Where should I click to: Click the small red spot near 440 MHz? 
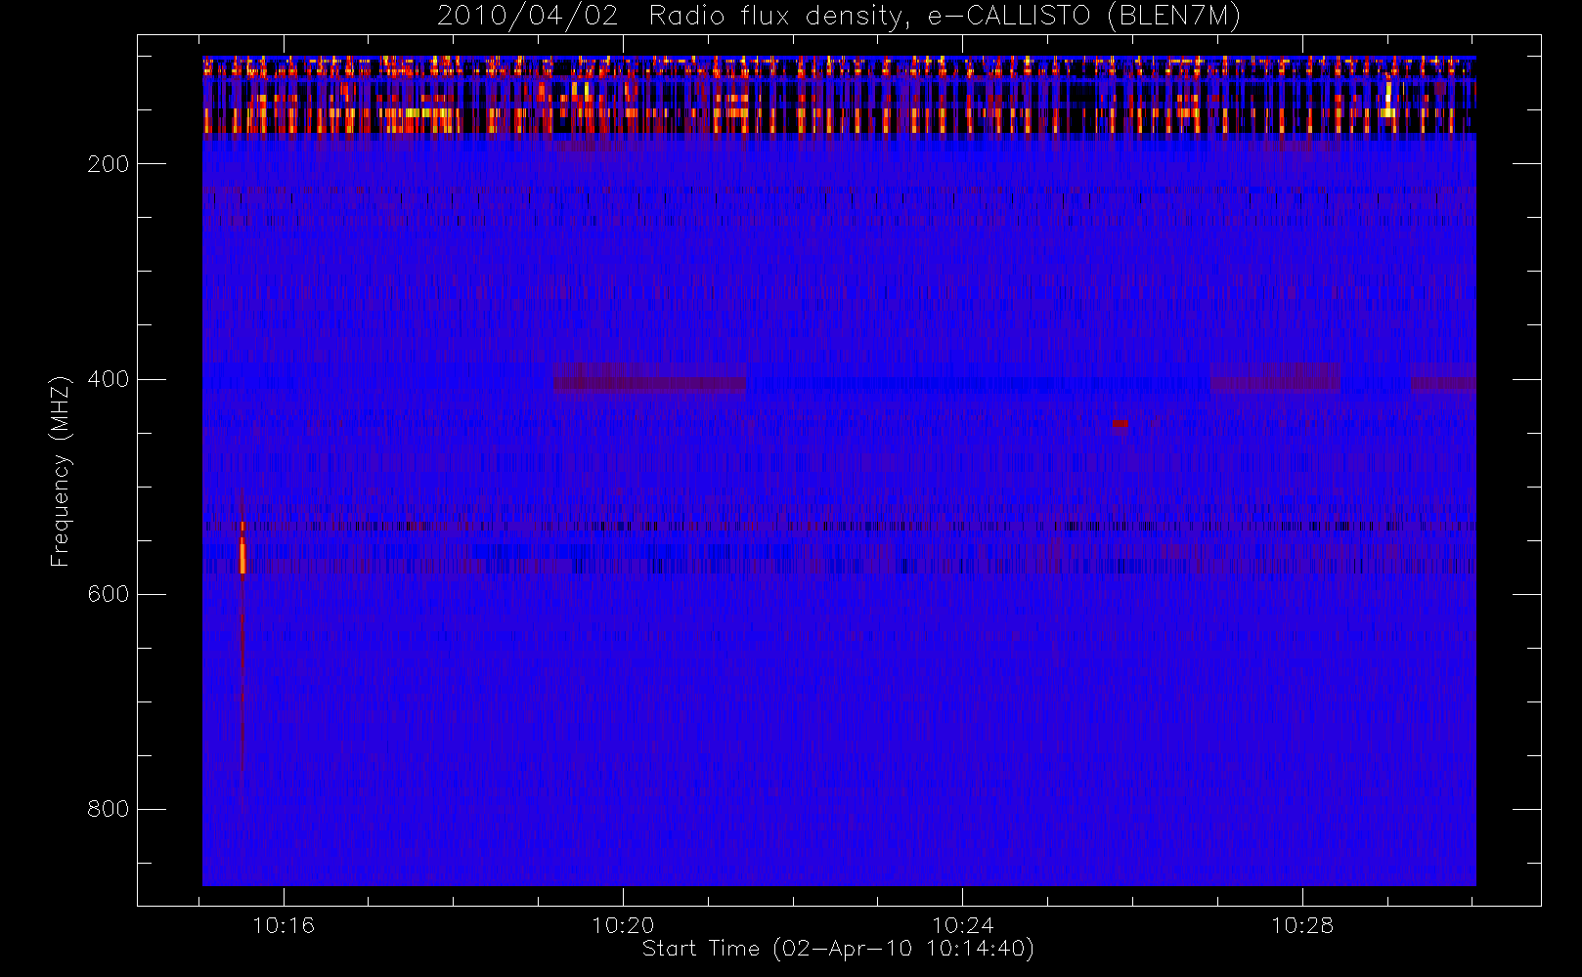1121,424
